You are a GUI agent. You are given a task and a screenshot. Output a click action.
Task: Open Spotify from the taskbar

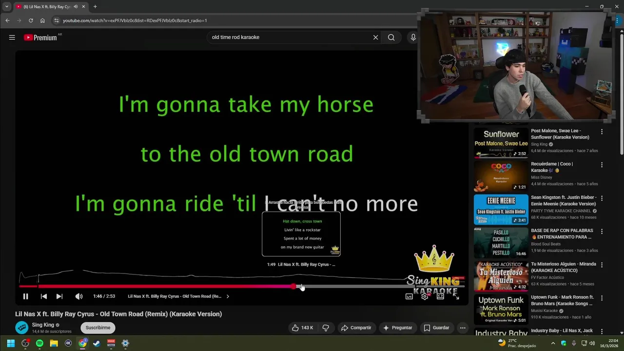click(x=39, y=343)
